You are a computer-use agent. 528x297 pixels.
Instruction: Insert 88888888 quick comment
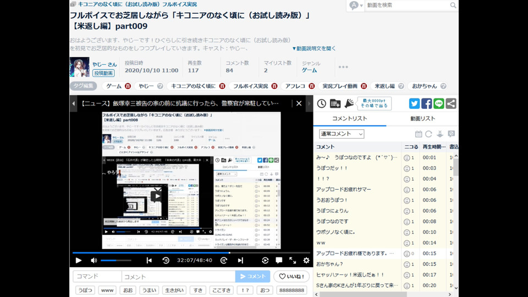tap(291, 290)
